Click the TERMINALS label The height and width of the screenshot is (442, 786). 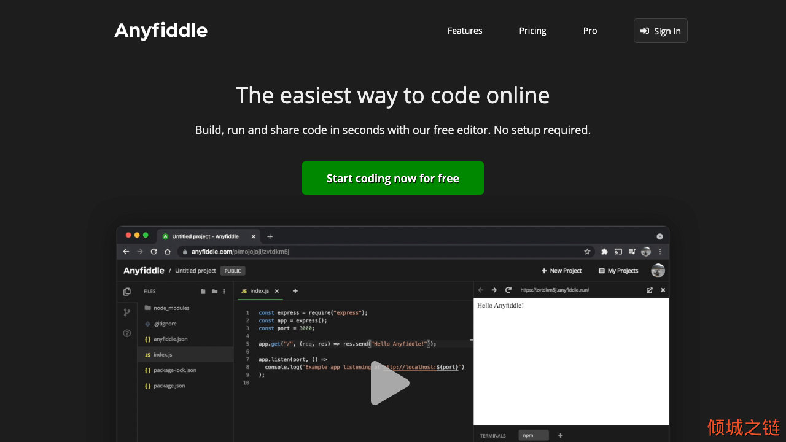[x=493, y=436]
